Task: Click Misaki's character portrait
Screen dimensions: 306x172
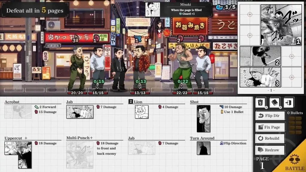Action: pyautogui.click(x=152, y=9)
